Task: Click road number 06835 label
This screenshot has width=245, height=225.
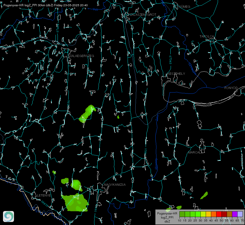Action: [x=45, y=204]
